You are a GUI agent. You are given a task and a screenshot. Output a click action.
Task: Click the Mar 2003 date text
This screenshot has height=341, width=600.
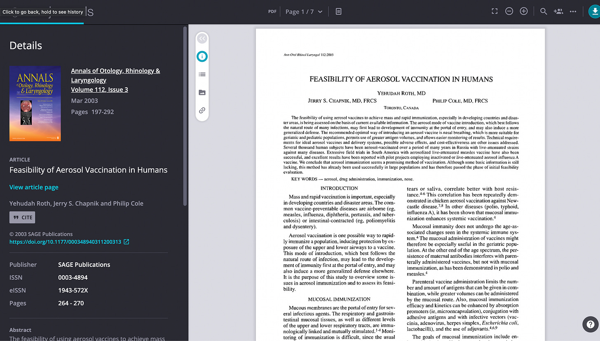click(84, 100)
